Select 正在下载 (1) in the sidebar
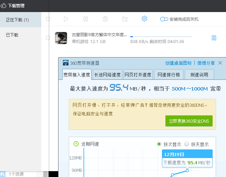The height and width of the screenshot is (177, 226). (x=21, y=20)
